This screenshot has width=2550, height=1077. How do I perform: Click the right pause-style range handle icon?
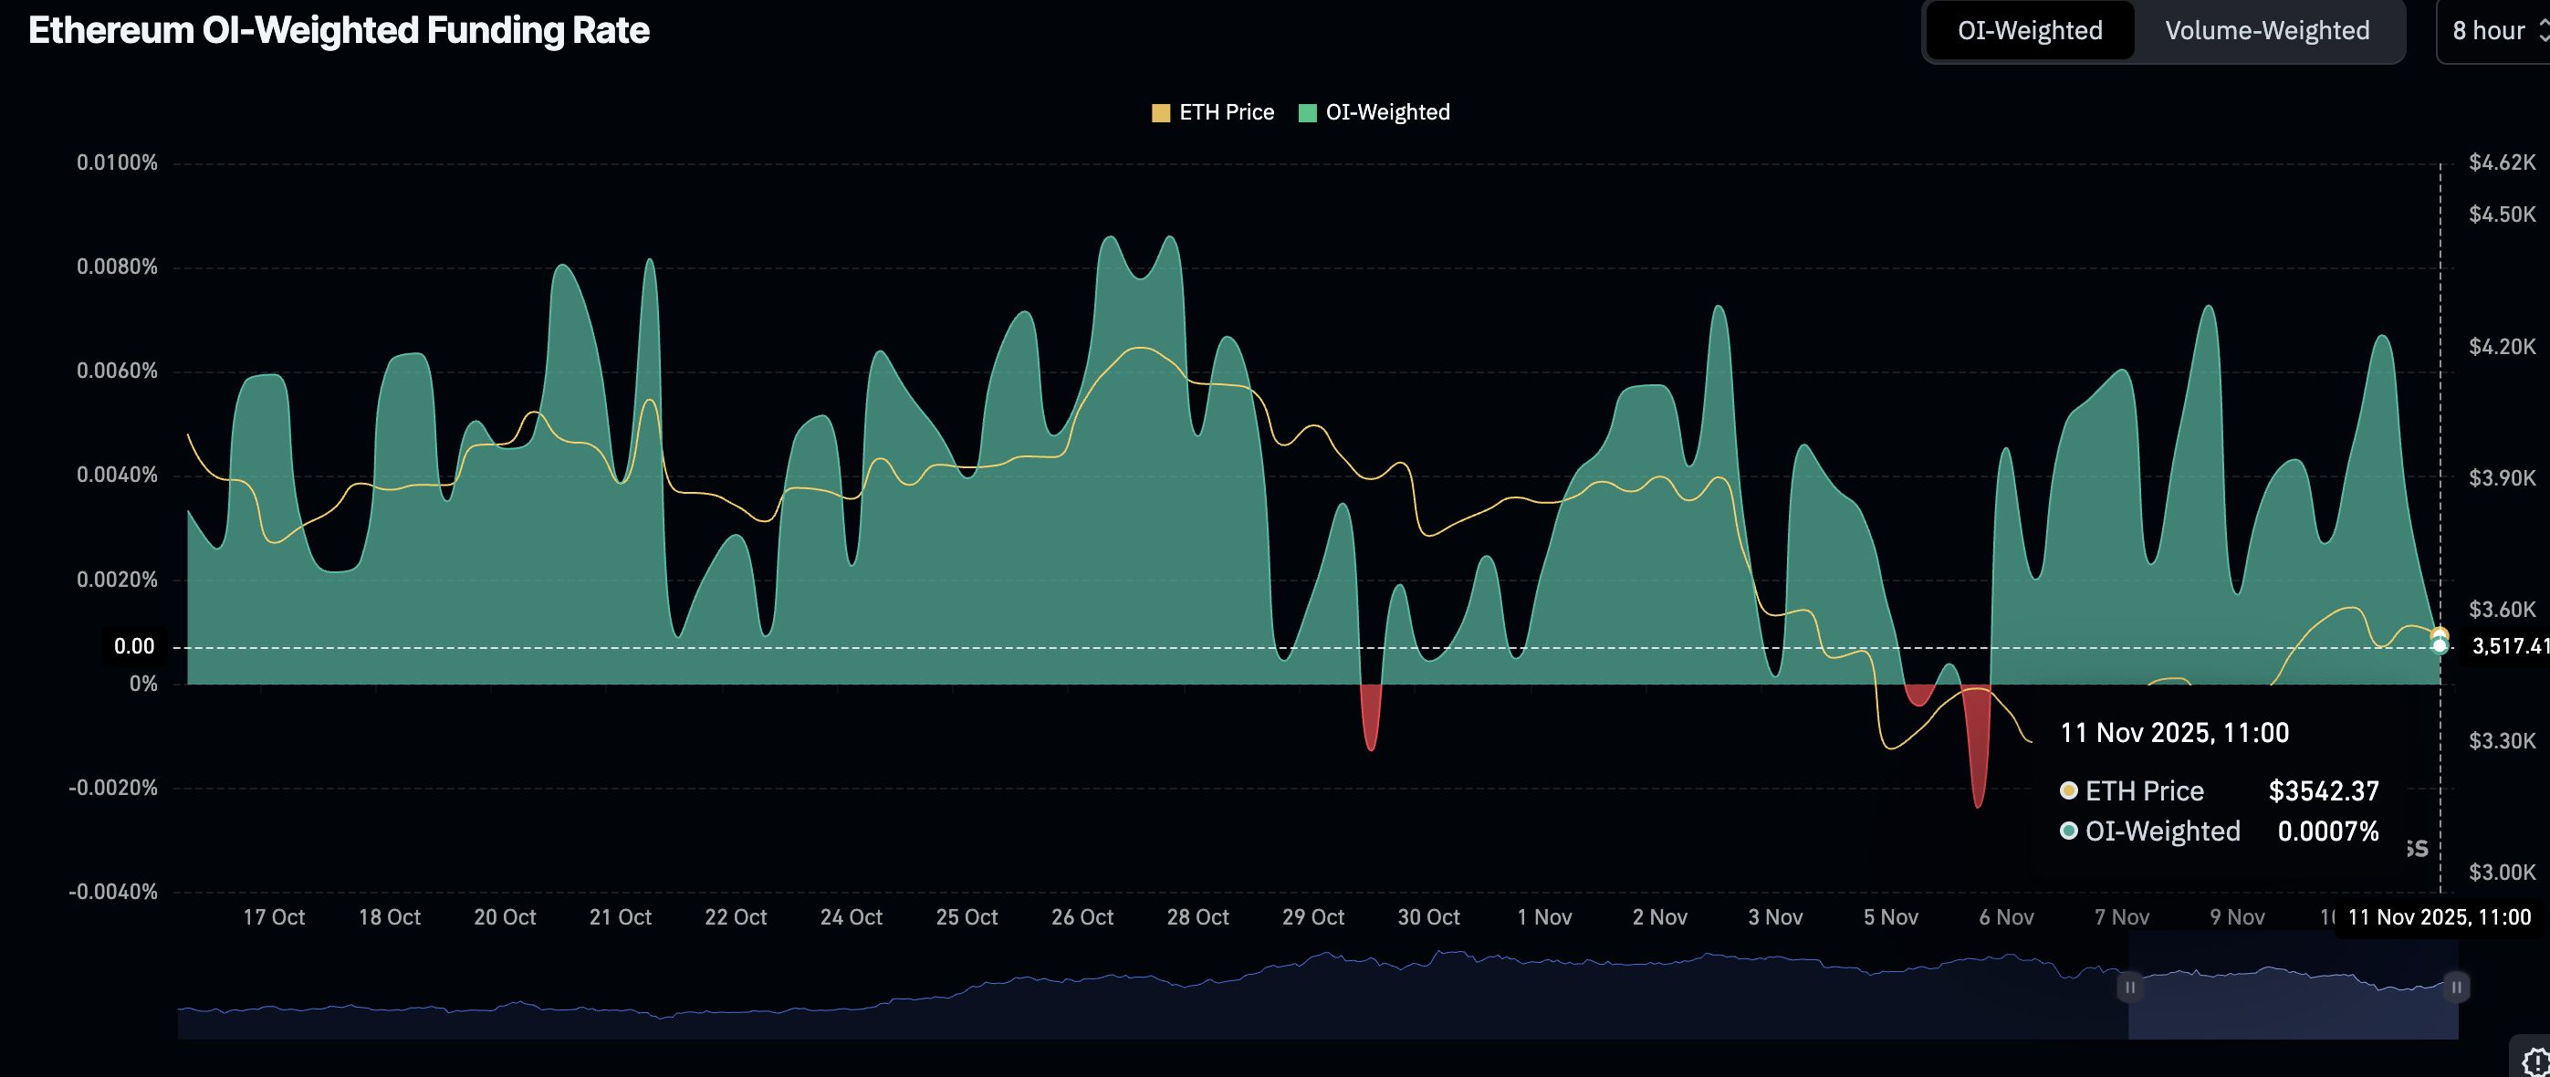point(2456,987)
